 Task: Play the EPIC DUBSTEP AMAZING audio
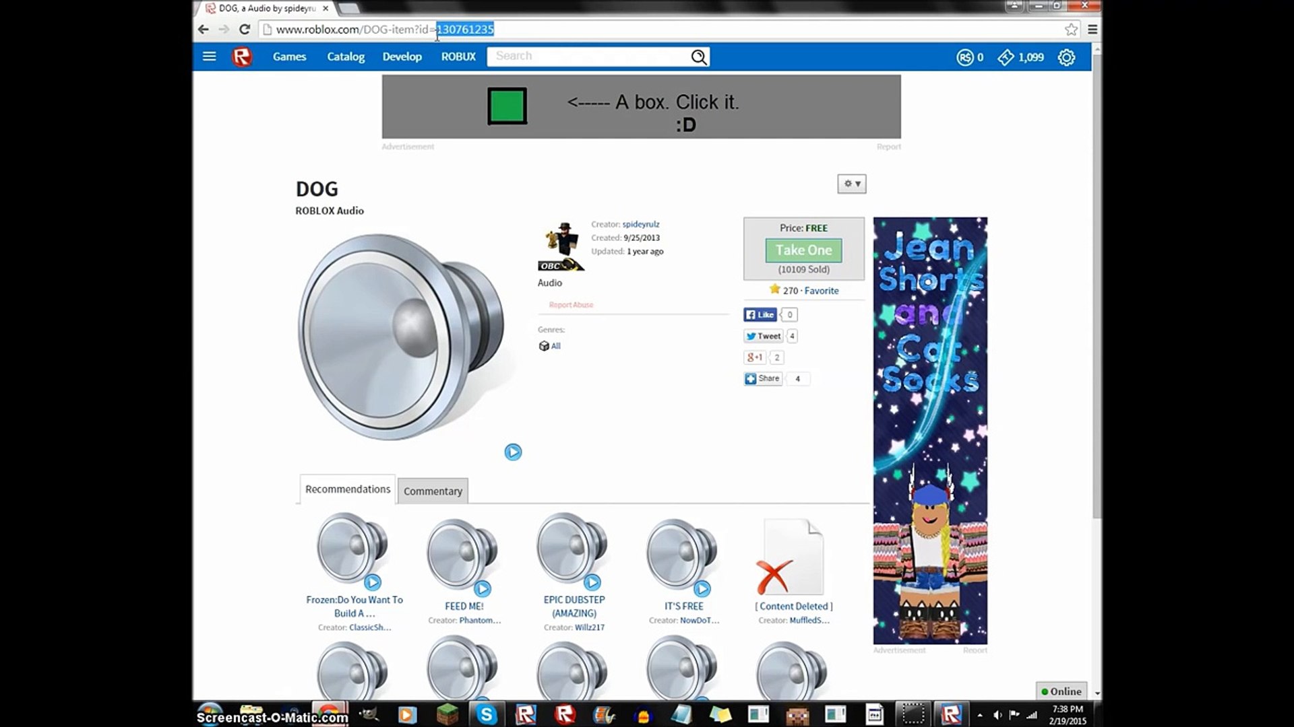[x=592, y=582]
